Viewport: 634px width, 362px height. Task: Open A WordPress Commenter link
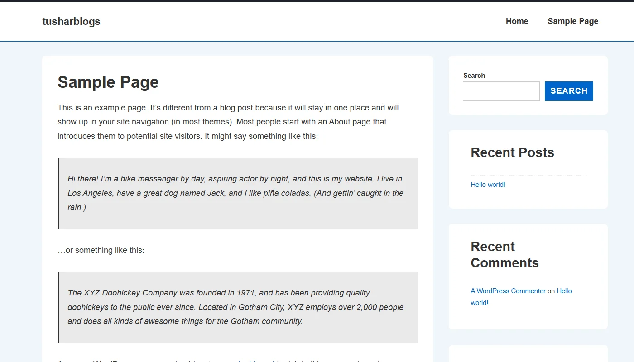pos(508,291)
